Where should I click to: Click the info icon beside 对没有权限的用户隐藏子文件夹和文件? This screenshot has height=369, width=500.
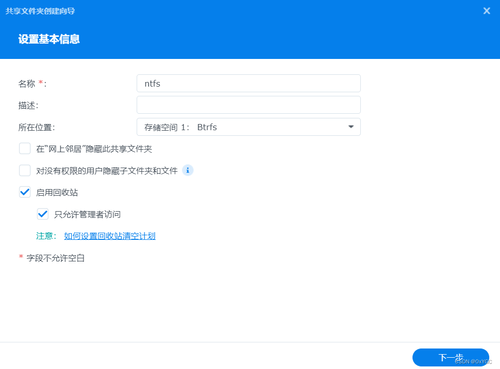click(188, 170)
